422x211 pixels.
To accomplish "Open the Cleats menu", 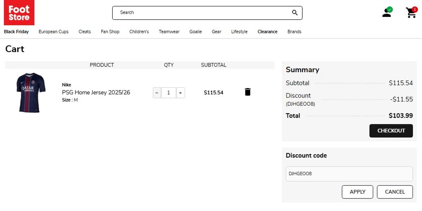I will (85, 32).
